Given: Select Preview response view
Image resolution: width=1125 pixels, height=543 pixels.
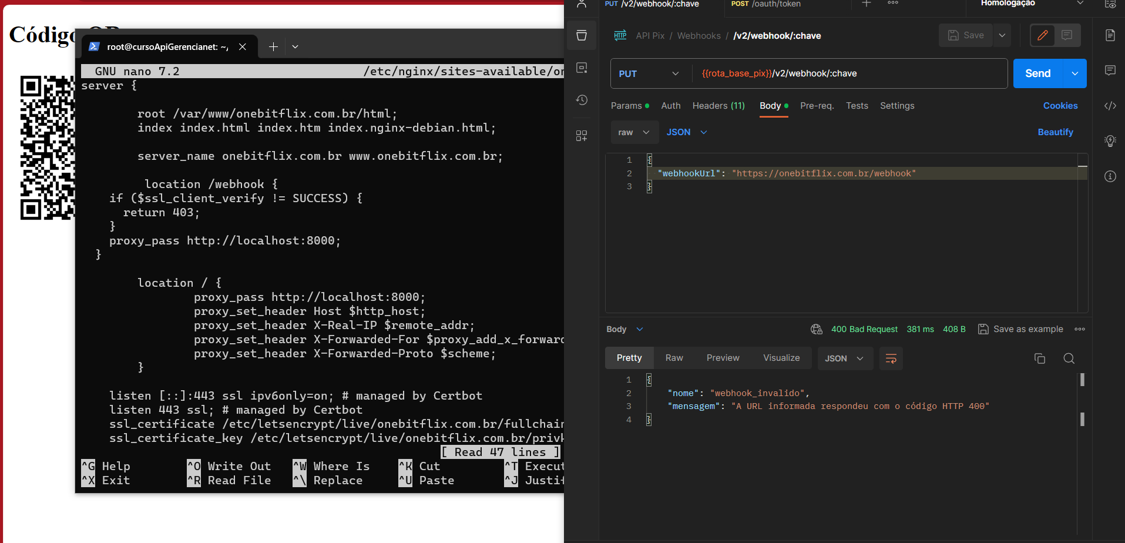Looking at the screenshot, I should pyautogui.click(x=723, y=358).
